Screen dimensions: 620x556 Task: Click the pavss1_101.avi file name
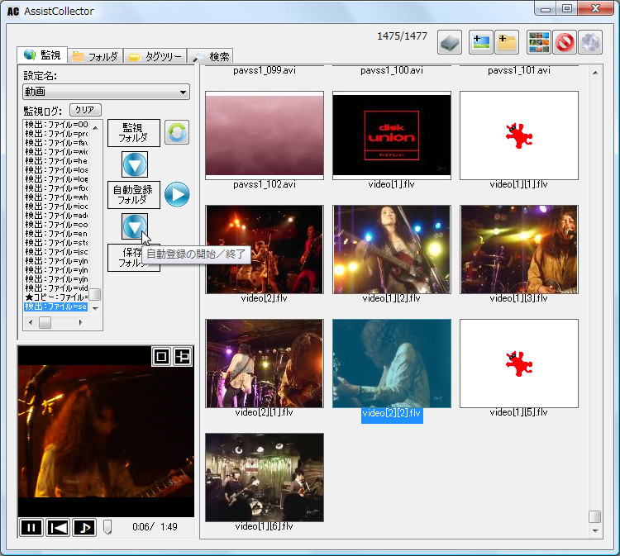pos(519,70)
